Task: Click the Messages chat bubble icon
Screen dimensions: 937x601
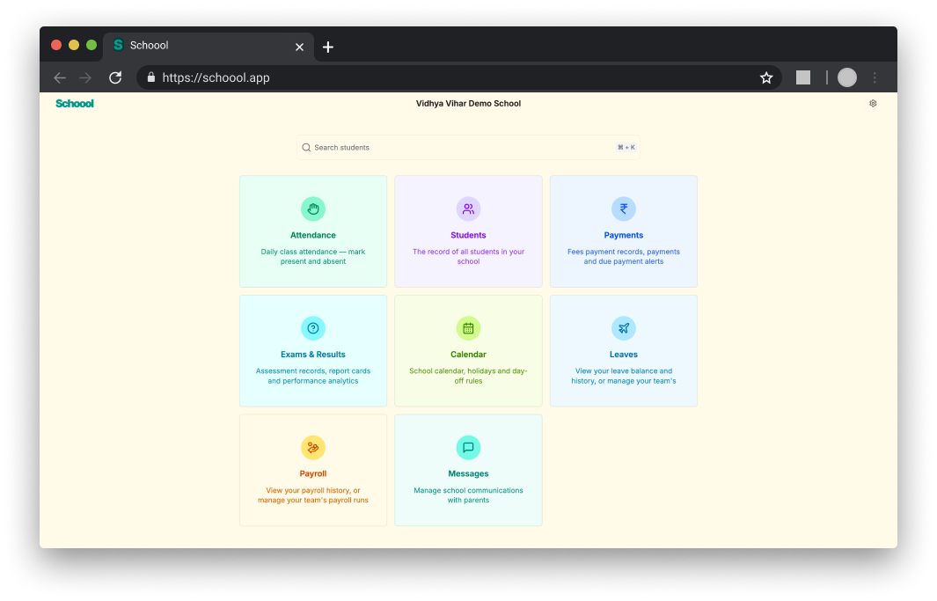Action: [x=468, y=448]
